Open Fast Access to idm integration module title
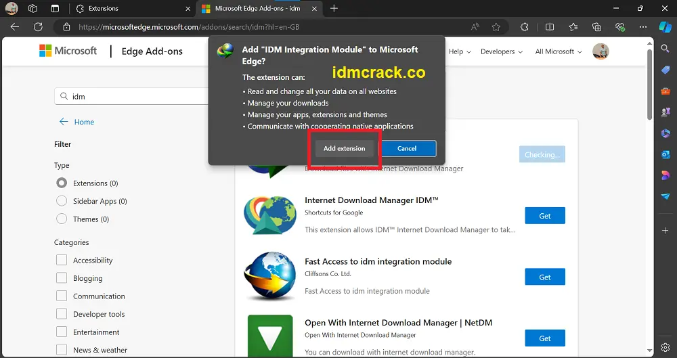The image size is (677, 358). (x=378, y=261)
